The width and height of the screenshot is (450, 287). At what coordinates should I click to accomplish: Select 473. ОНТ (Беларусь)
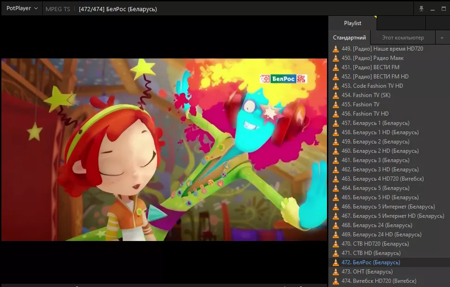389,272
